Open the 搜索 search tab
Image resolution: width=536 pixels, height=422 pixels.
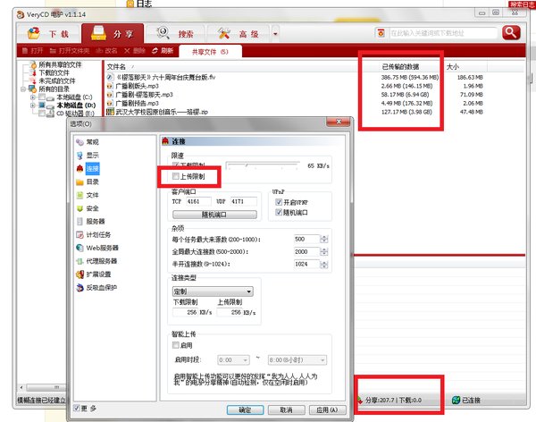click(x=175, y=34)
